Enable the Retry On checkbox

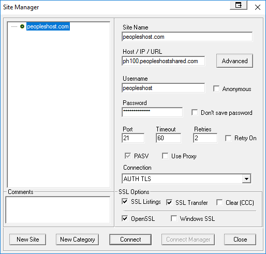point(228,138)
